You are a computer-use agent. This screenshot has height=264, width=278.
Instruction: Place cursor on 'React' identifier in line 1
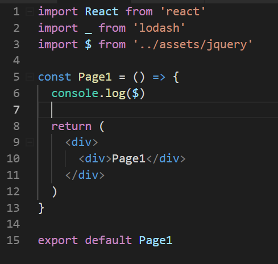pyautogui.click(x=102, y=12)
